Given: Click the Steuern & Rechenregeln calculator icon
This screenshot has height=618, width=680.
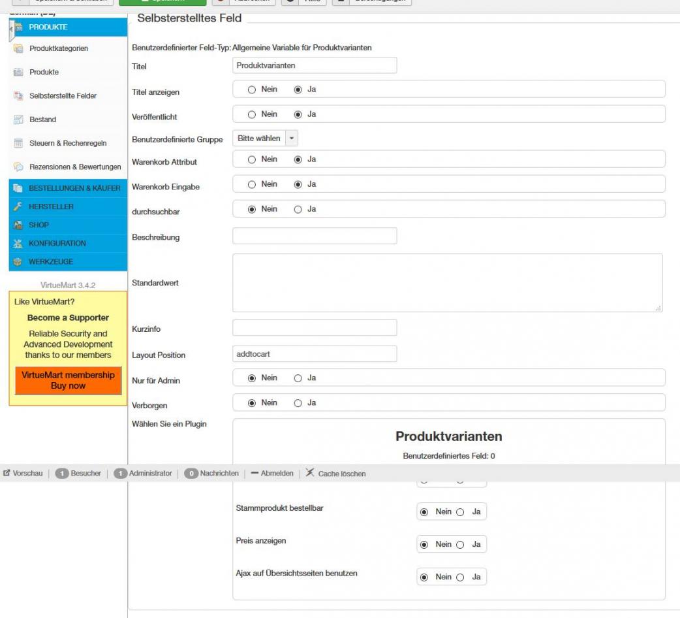Looking at the screenshot, I should pos(18,143).
